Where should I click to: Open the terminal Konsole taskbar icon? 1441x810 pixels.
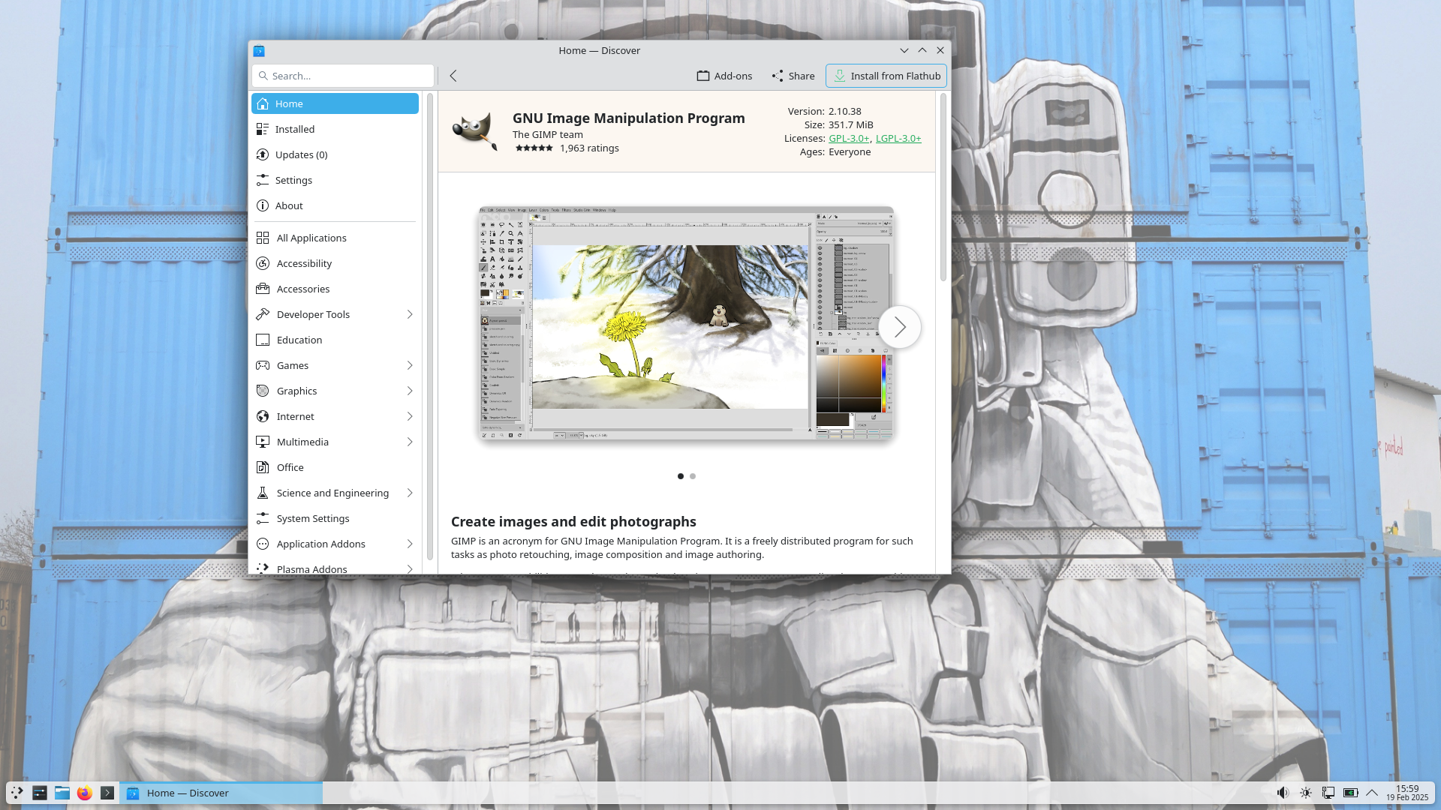click(107, 793)
